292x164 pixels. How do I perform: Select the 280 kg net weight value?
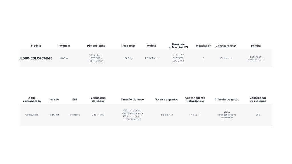coord(129,58)
